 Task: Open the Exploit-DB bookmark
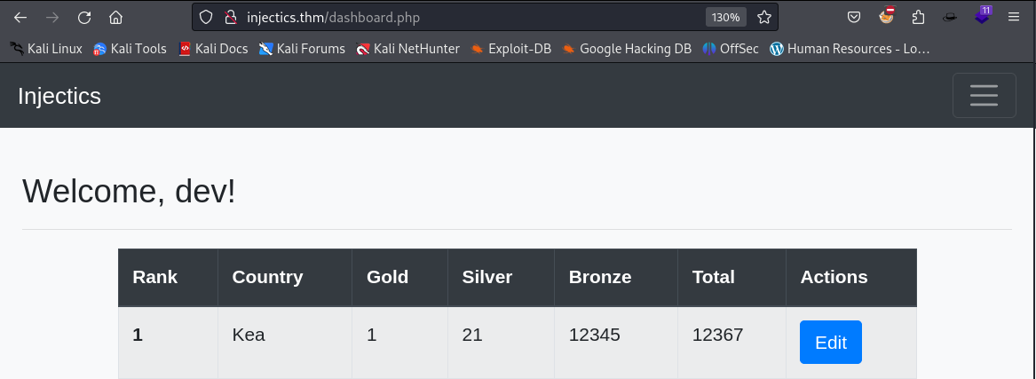[510, 48]
